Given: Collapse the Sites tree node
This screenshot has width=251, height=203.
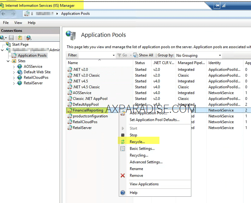Looking at the screenshot, I should [8, 61].
